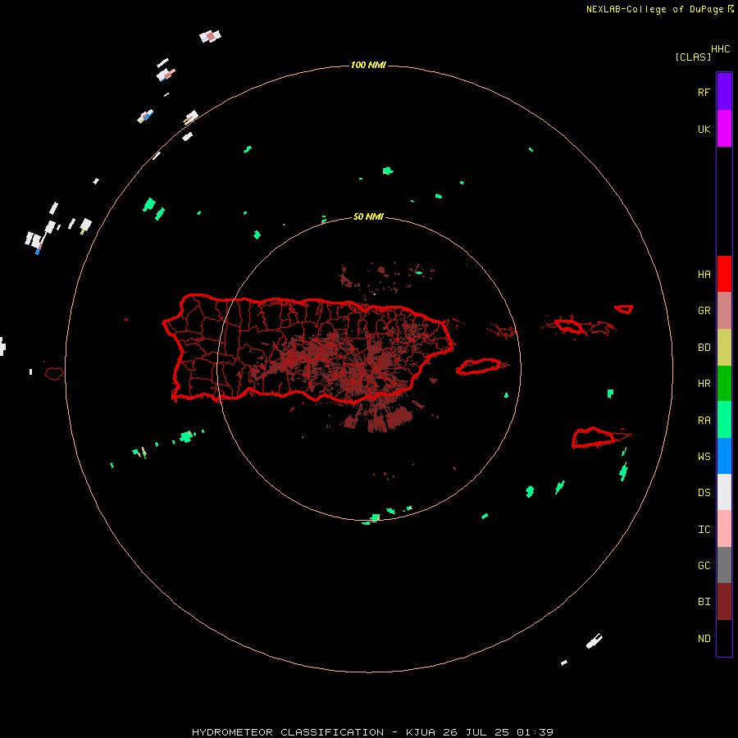
Task: Click the BD yellow legend swatch
Action: [724, 348]
